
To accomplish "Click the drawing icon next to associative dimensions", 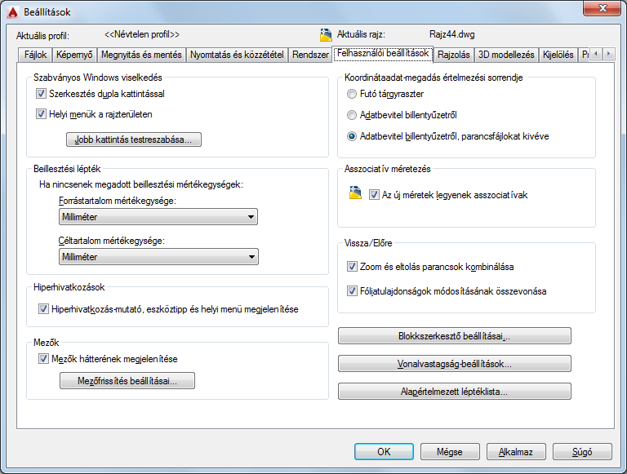I will (x=355, y=193).
